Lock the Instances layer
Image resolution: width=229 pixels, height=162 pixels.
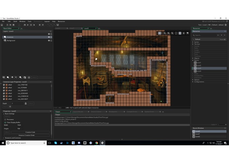coord(51,37)
